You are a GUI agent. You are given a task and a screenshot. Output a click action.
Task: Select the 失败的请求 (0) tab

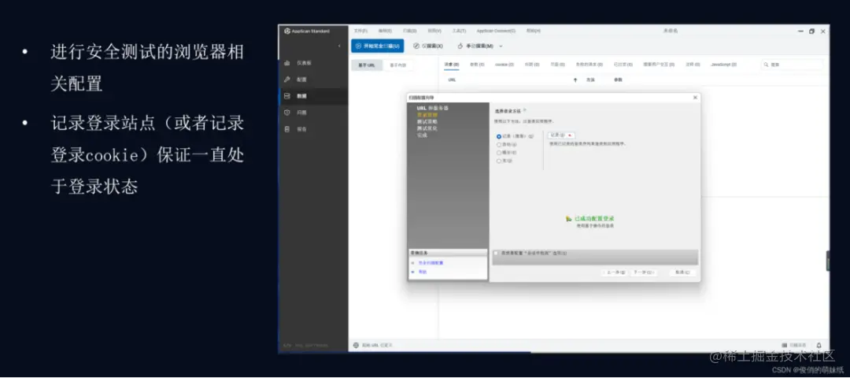[589, 64]
